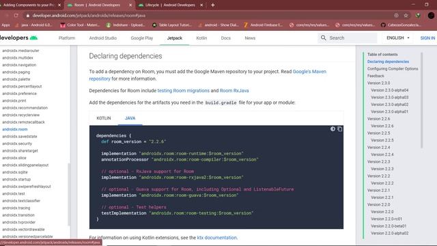437x246 pixels.
Task: Toggle dark theme icon in code block
Action: click(333, 129)
